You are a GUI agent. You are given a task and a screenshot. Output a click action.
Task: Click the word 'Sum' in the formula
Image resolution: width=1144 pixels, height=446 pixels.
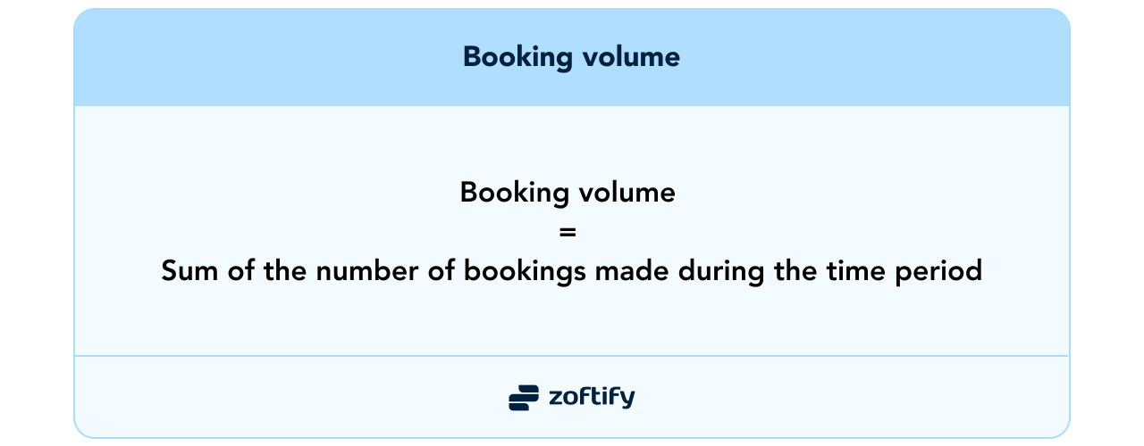click(x=188, y=271)
